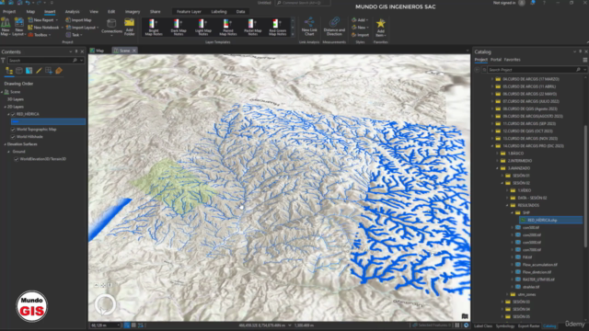Select the Pastel Map Notes template
The height and width of the screenshot is (331, 589).
point(253,27)
